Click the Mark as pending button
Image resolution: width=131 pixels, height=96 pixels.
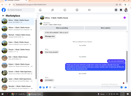62,28
